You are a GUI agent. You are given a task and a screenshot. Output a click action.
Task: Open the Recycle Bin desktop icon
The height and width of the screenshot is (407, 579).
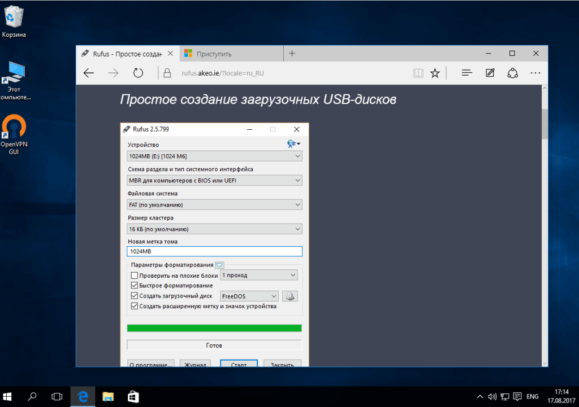point(14,21)
